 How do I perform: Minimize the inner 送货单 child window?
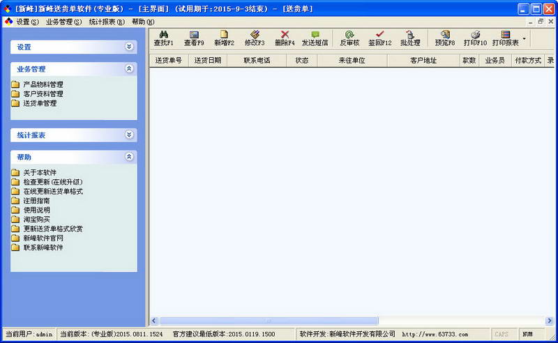click(x=531, y=22)
